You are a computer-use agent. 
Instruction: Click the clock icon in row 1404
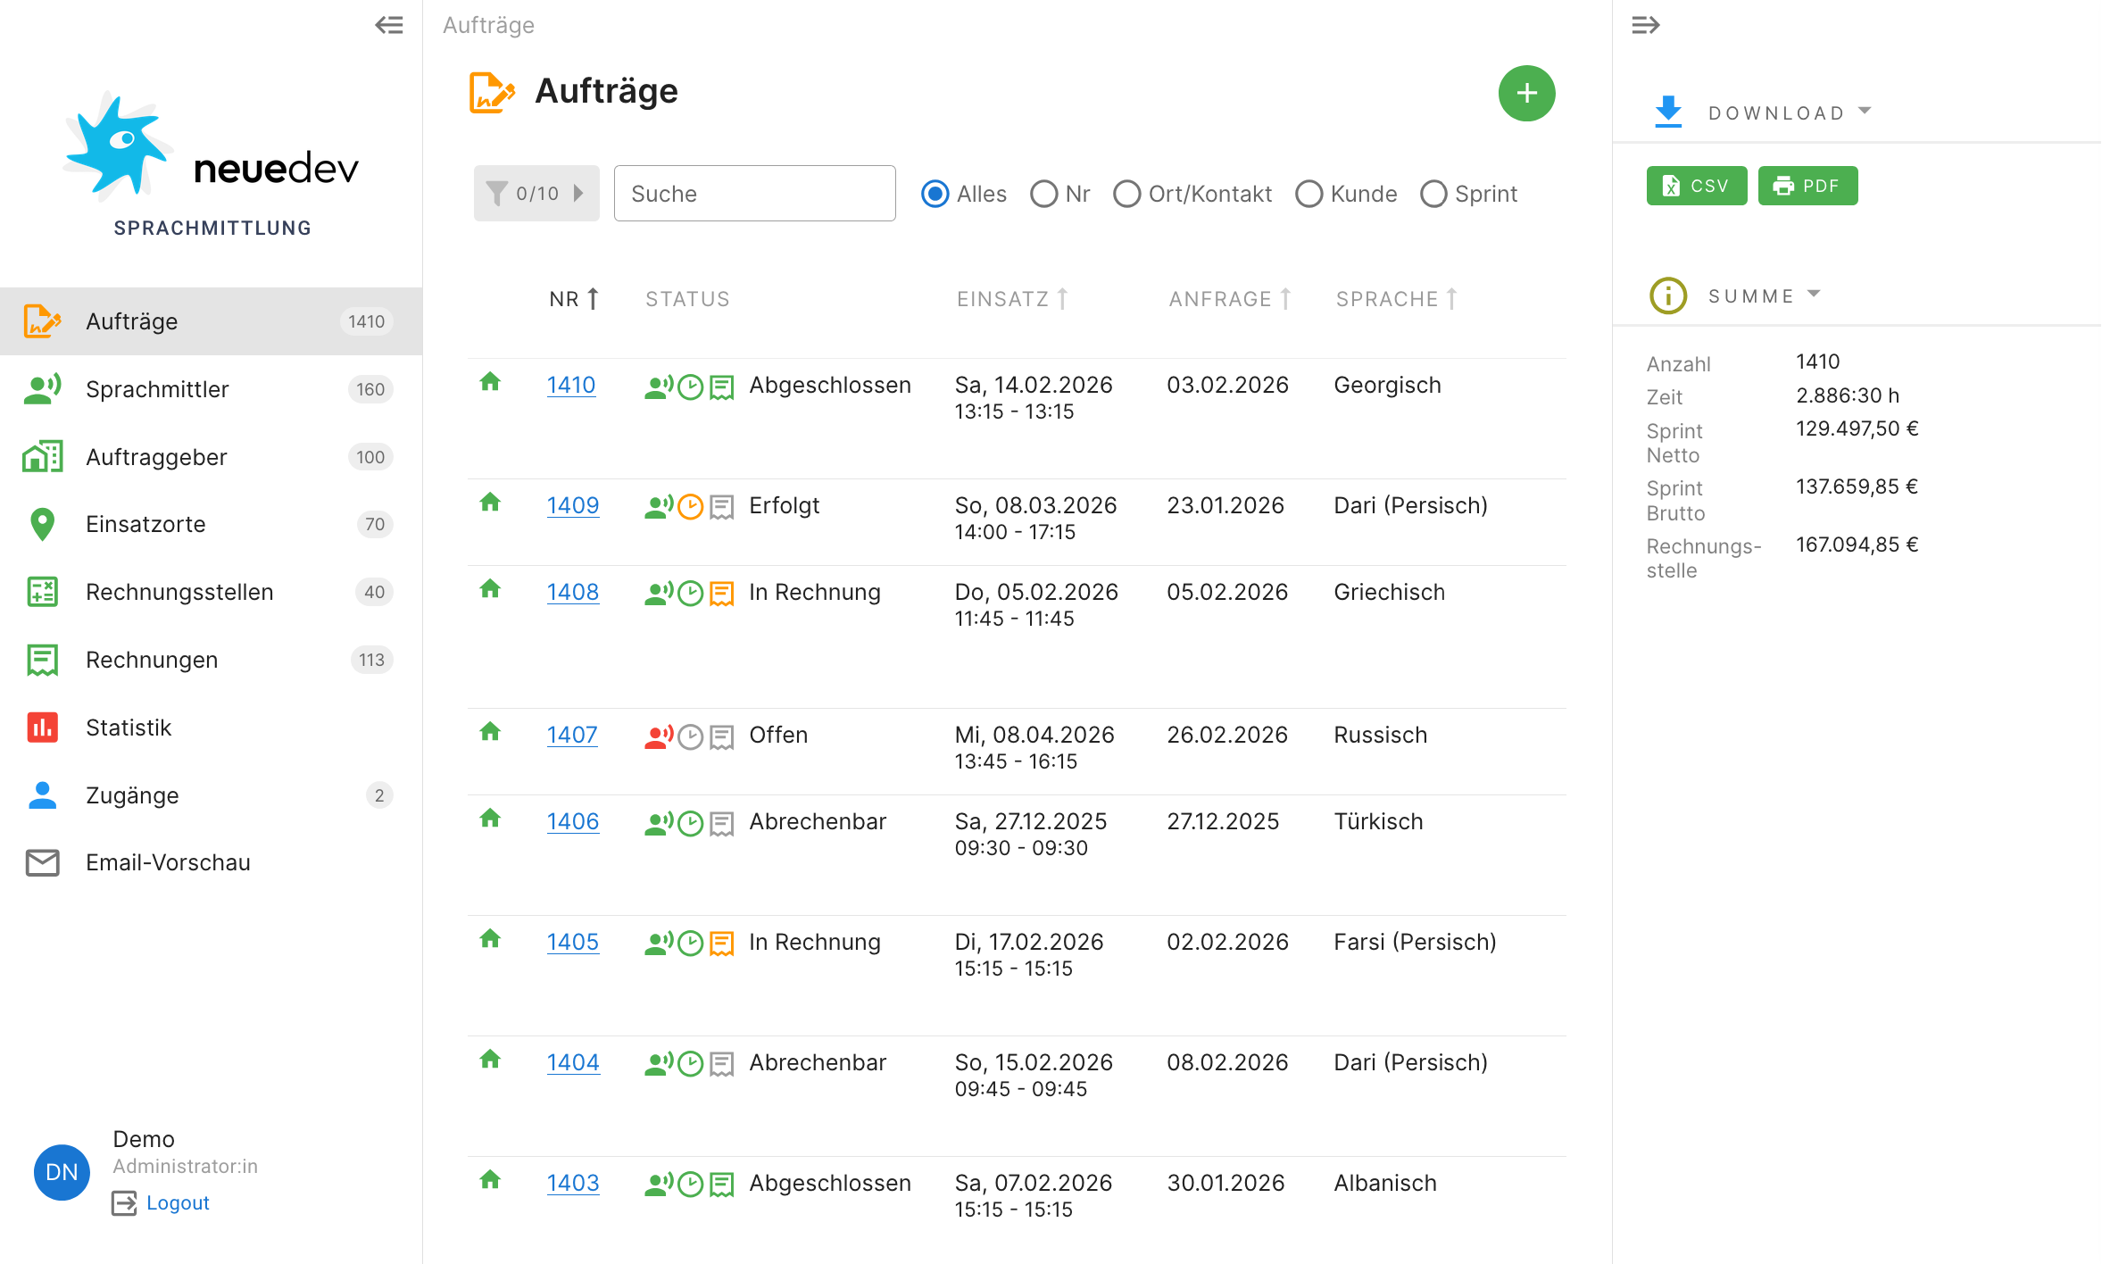(x=690, y=1064)
